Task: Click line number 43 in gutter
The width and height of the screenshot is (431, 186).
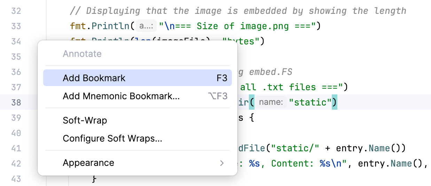Action: point(16,179)
